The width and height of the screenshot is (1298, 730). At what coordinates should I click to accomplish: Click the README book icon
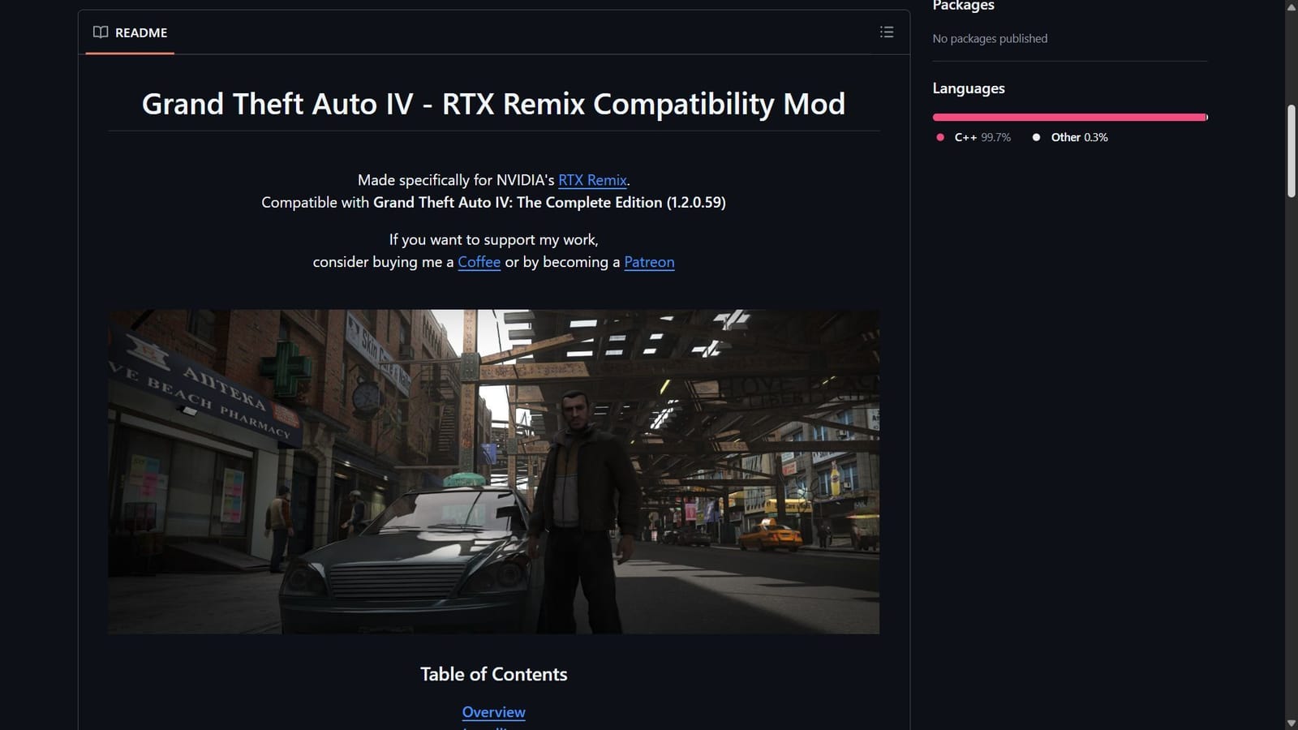click(x=101, y=32)
